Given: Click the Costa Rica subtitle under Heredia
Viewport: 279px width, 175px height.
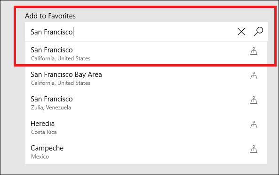Looking at the screenshot, I should click(x=44, y=132).
